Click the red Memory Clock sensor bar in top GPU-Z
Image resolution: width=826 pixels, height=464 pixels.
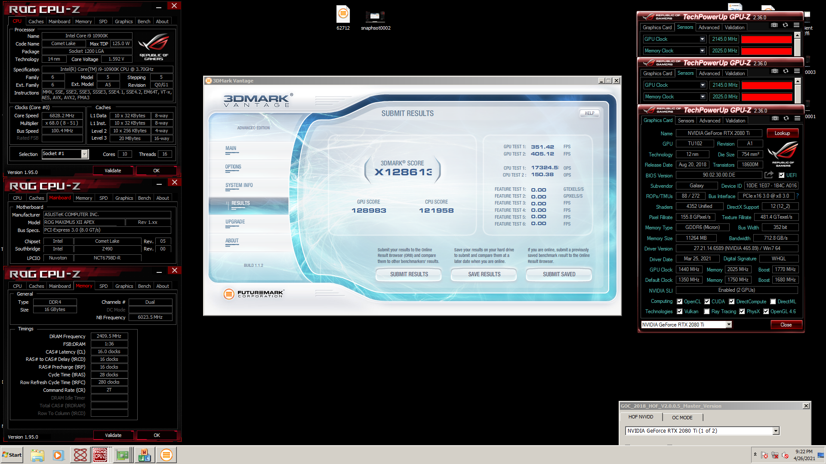pyautogui.click(x=767, y=51)
